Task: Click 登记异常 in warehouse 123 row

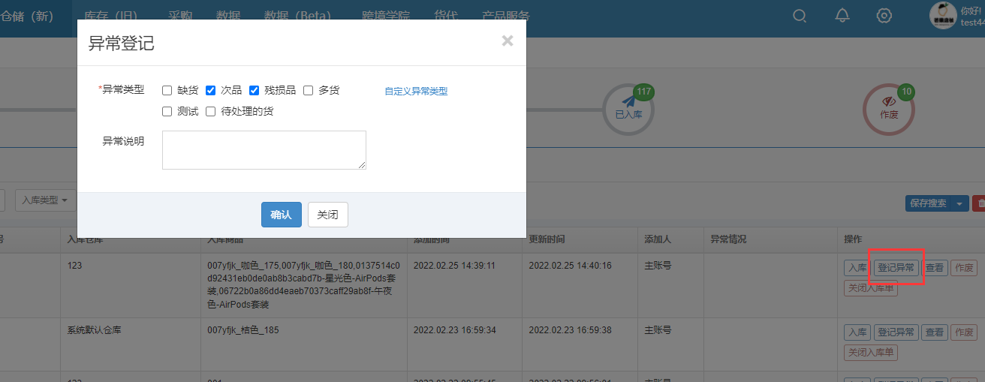Action: pos(896,268)
